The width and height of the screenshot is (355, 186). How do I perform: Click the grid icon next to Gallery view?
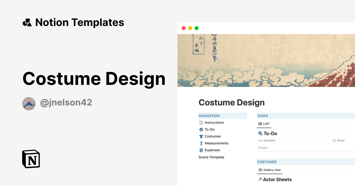[x=260, y=170]
